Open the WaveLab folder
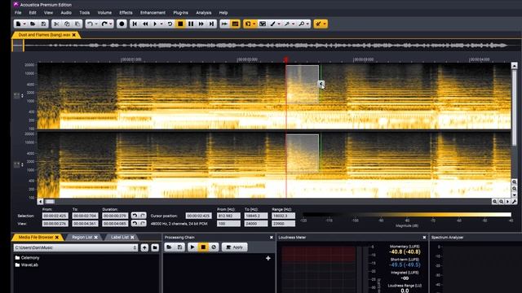Viewport: 522px width, 293px height. (x=26, y=265)
